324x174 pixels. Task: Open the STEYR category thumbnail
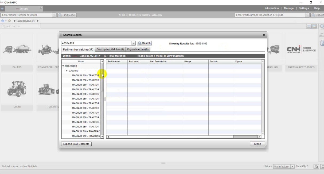coord(17,92)
